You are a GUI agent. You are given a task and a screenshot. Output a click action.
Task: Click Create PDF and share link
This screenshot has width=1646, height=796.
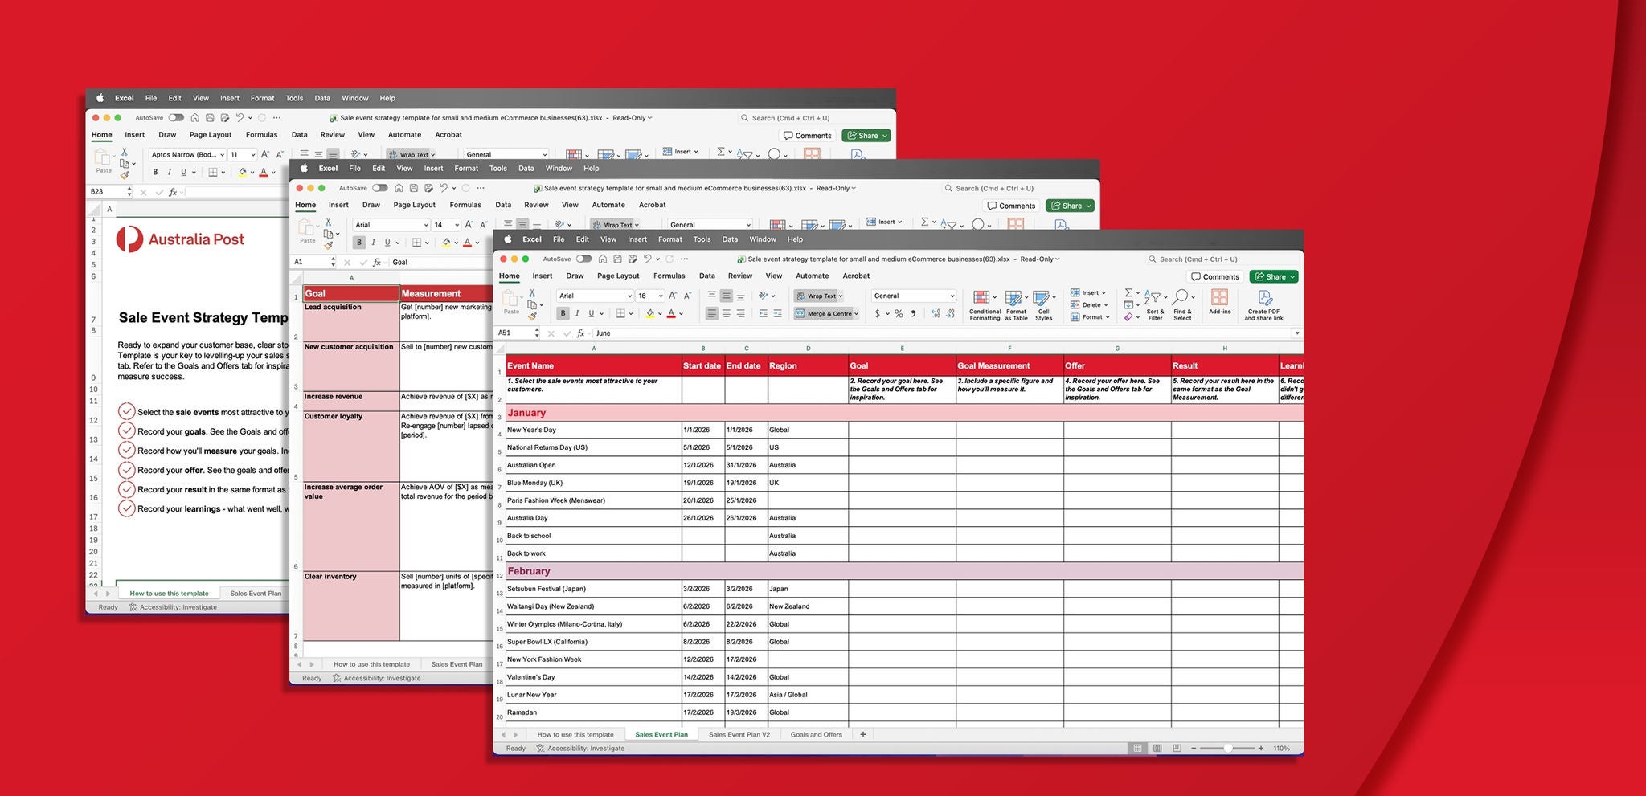(x=1263, y=304)
